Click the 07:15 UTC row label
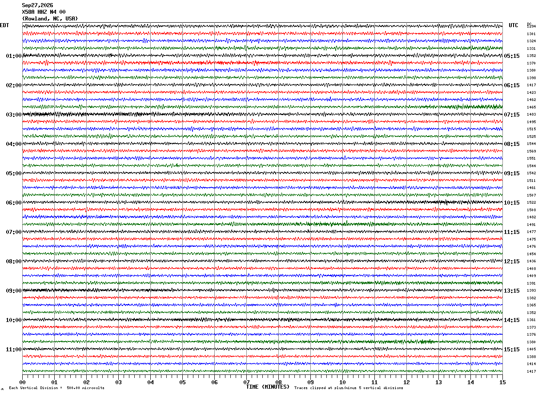Screen dimensions: 538x394 pyautogui.click(x=512, y=115)
